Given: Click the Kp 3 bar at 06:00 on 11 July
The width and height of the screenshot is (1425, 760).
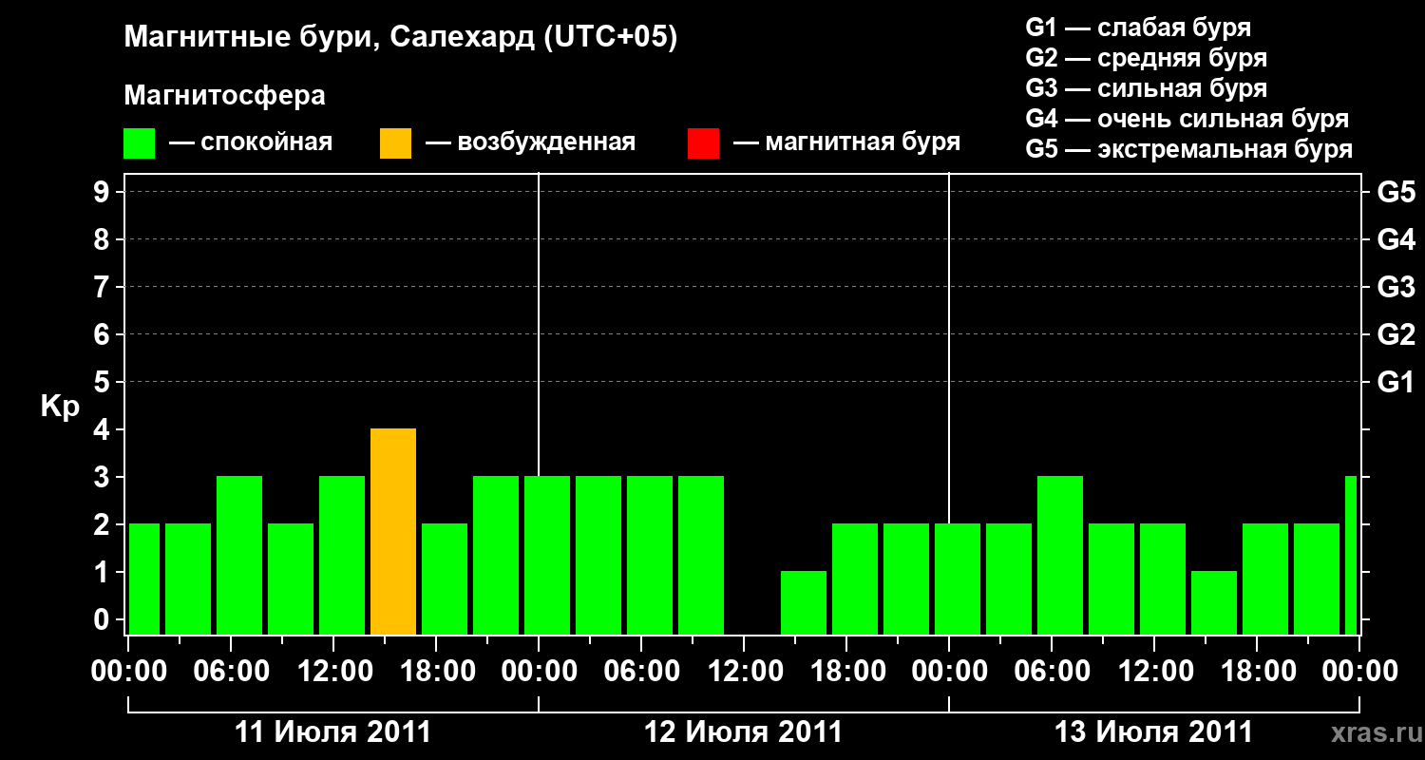Looking at the screenshot, I should point(239,556).
